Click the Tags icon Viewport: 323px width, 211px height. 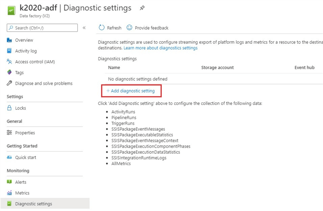[x=9, y=72]
